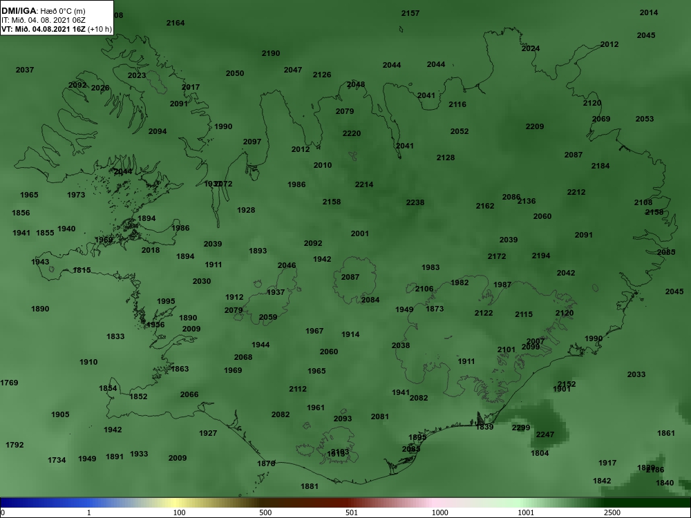Click the map value 1983
Viewport: 691px width, 518px height.
click(430, 267)
